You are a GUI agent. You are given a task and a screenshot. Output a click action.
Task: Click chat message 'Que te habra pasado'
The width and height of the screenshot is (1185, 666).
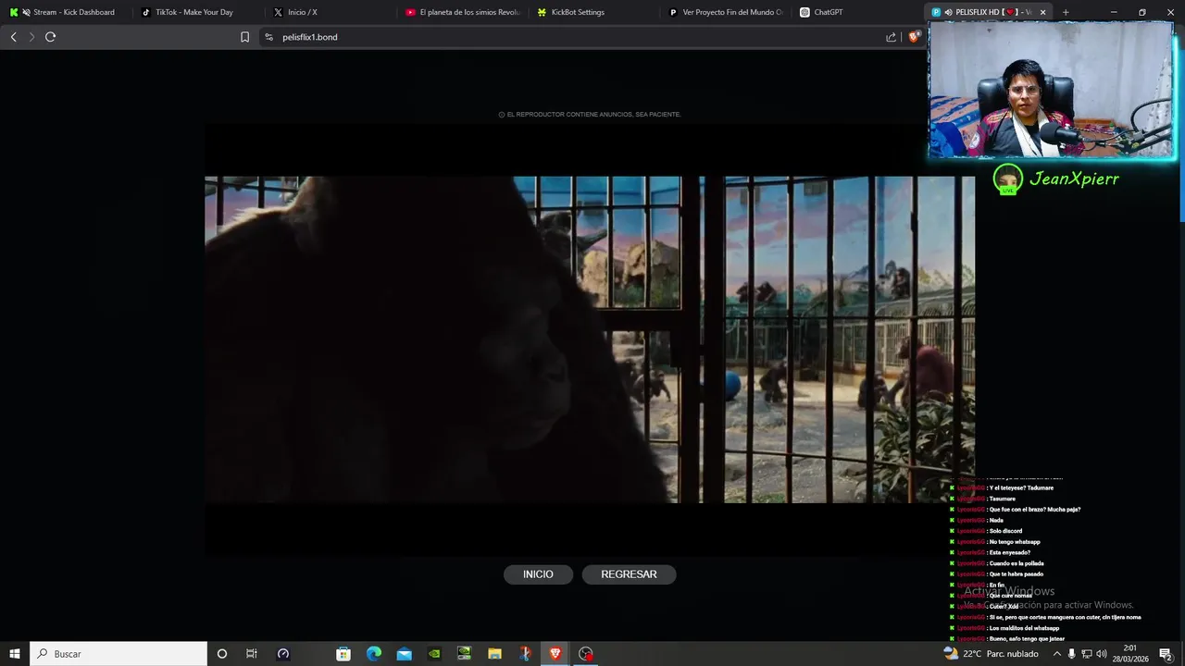pyautogui.click(x=1017, y=574)
